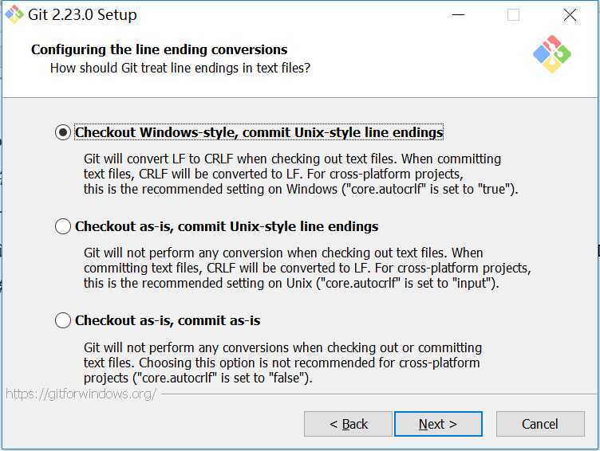Click the label 'Checkout as-is, commit Unix-style line endings'

coord(227,226)
